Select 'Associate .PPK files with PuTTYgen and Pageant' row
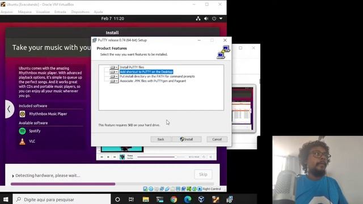This screenshot has height=204, width=363. [x=153, y=81]
